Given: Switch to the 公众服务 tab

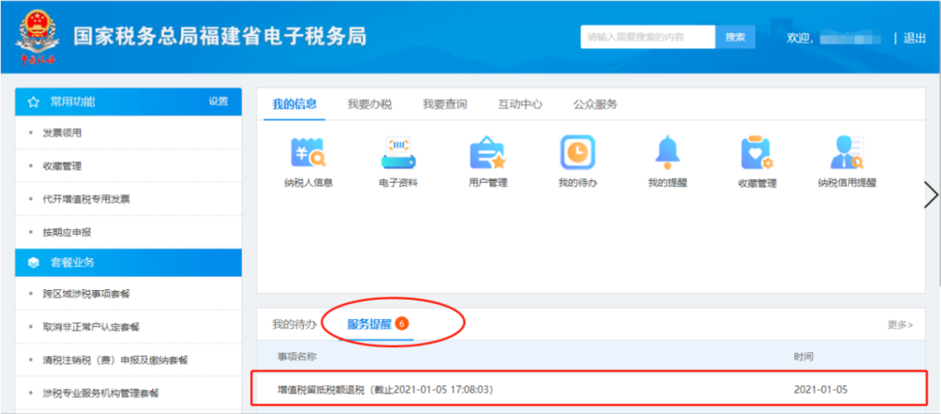Looking at the screenshot, I should 596,105.
